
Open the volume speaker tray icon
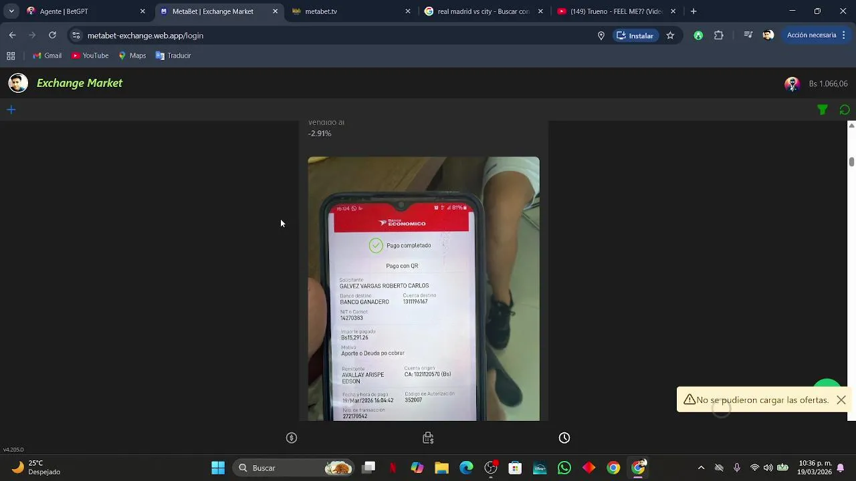click(768, 468)
